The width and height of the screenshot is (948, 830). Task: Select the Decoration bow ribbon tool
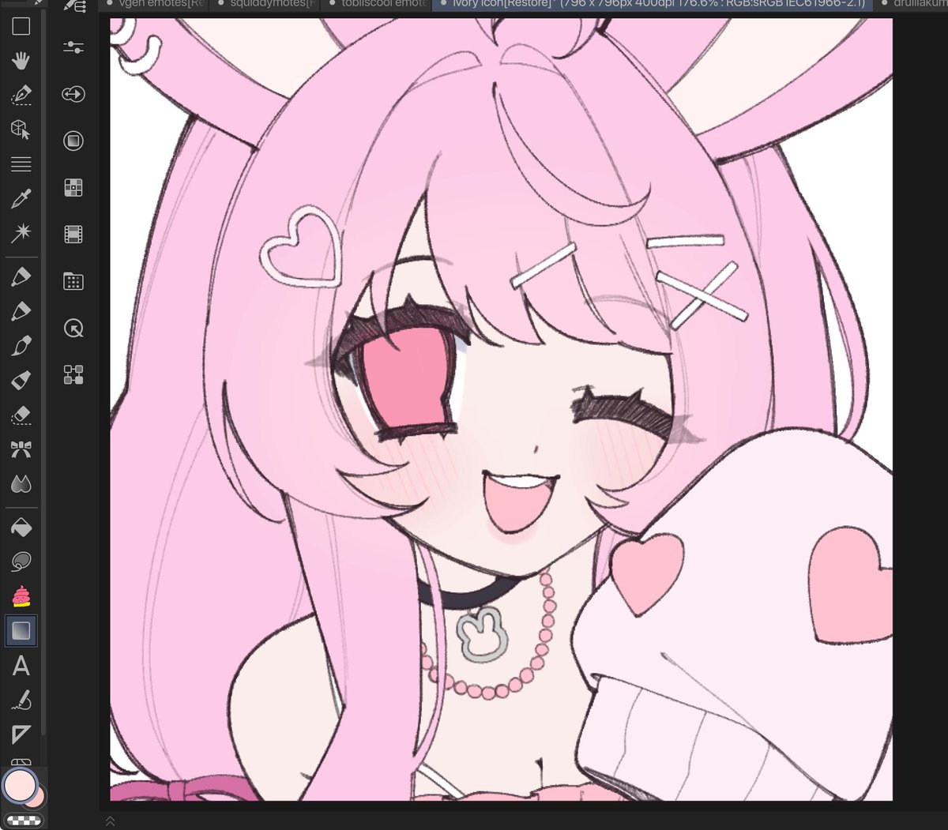click(21, 449)
